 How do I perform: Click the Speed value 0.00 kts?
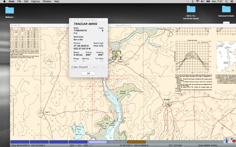pyautogui.click(x=78, y=55)
